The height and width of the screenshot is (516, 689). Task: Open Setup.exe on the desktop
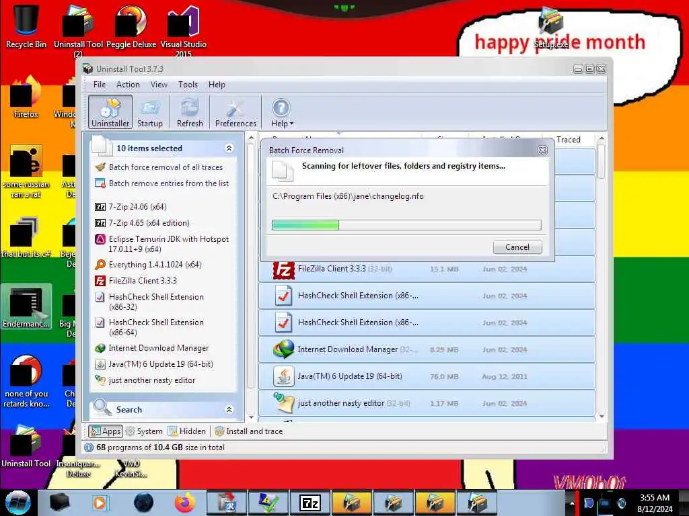(x=551, y=28)
